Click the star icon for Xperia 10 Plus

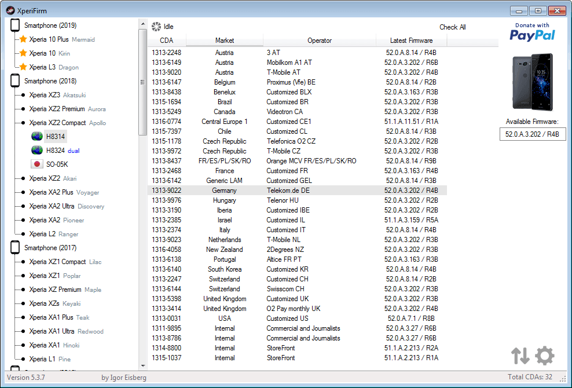point(23,39)
